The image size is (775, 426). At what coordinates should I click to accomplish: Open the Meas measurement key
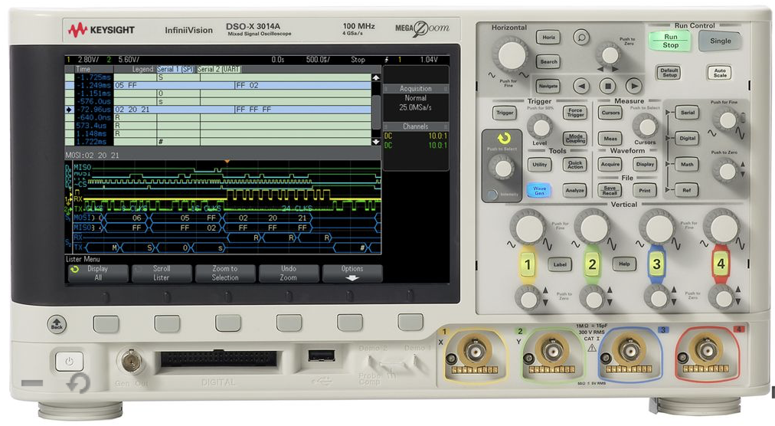tap(610, 139)
